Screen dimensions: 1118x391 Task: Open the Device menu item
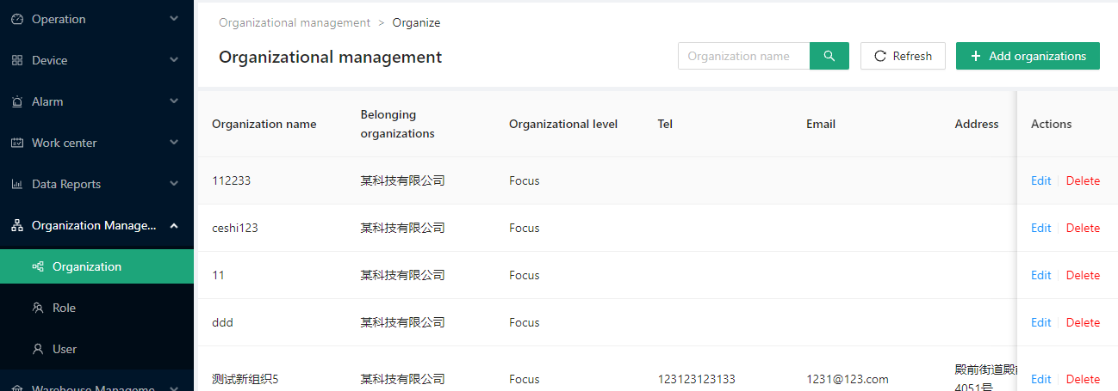[96, 60]
